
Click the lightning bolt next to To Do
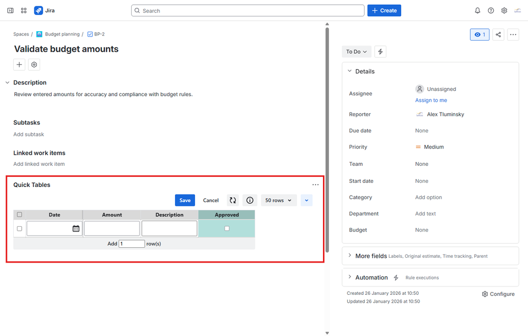[x=380, y=52]
